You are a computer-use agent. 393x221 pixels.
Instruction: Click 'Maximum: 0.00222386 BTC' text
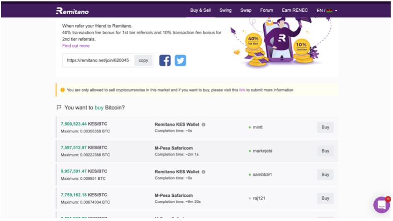85,155
